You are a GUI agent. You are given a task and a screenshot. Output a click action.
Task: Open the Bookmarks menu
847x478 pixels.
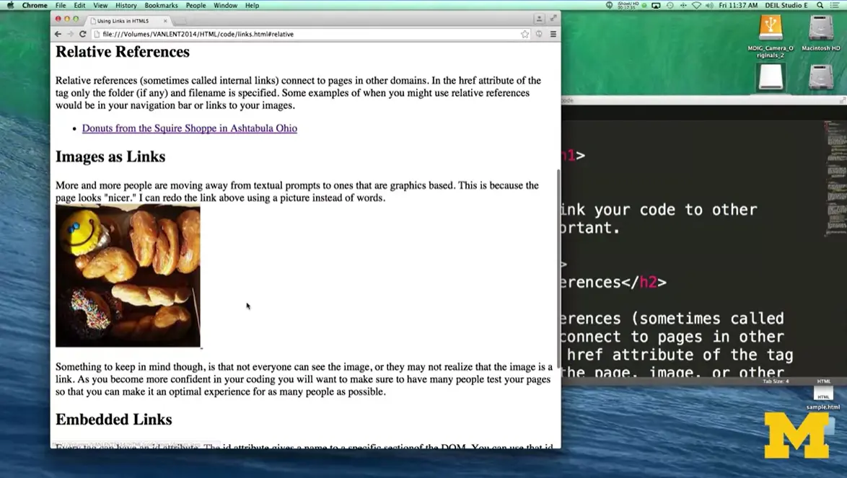pyautogui.click(x=160, y=5)
